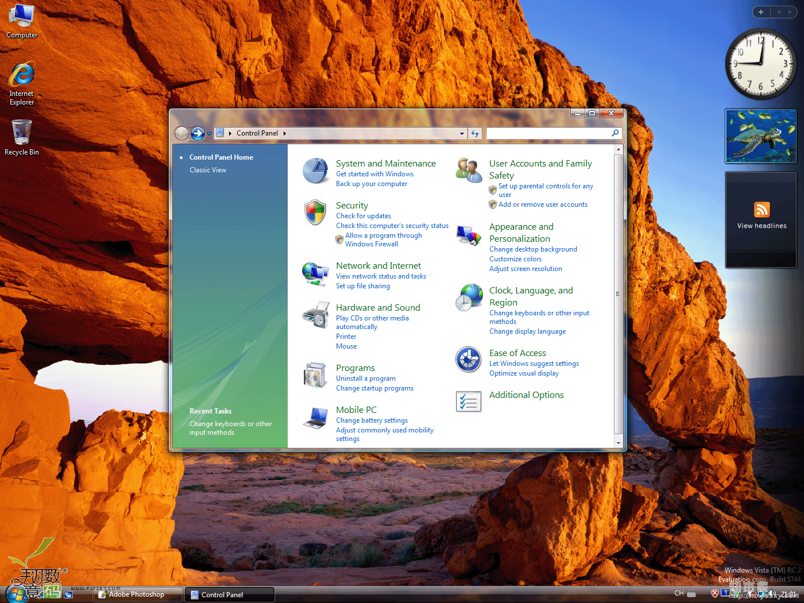Screen dimensions: 804x603
Task: Click the View headlines text
Action: click(x=762, y=226)
